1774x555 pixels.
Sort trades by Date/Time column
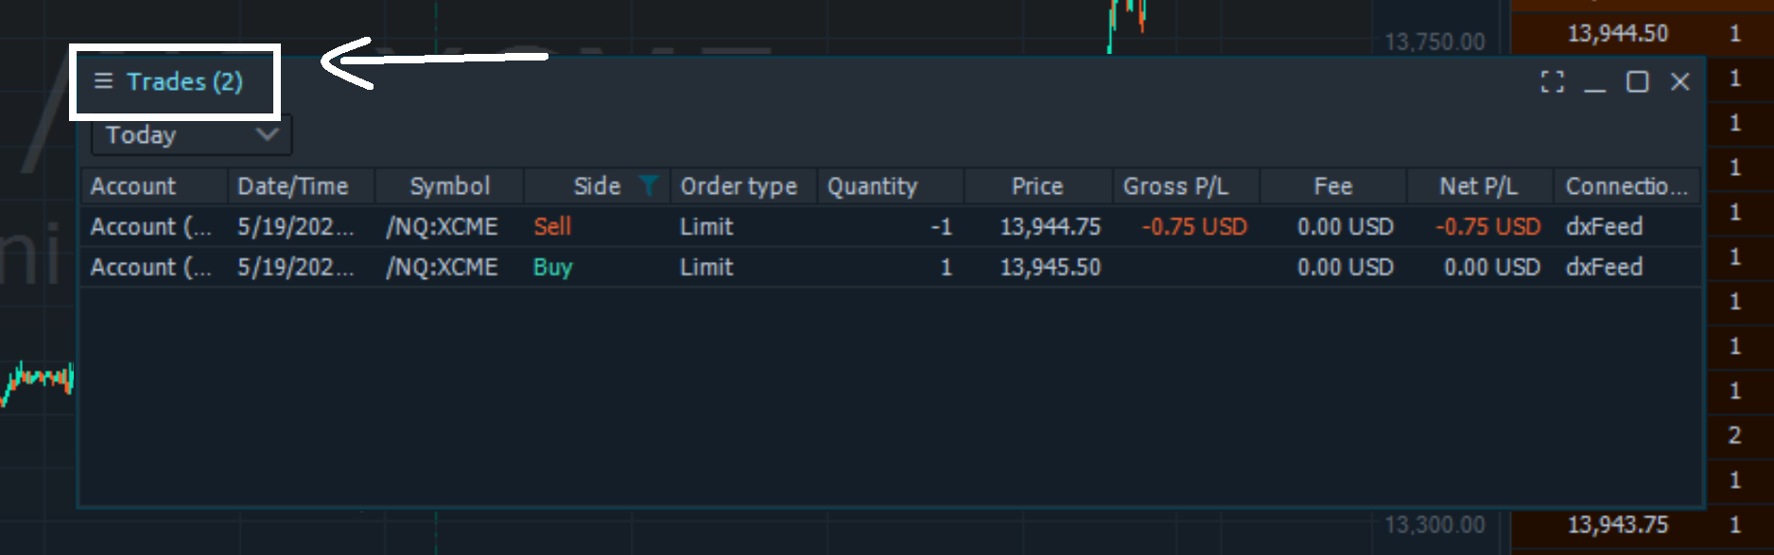293,186
